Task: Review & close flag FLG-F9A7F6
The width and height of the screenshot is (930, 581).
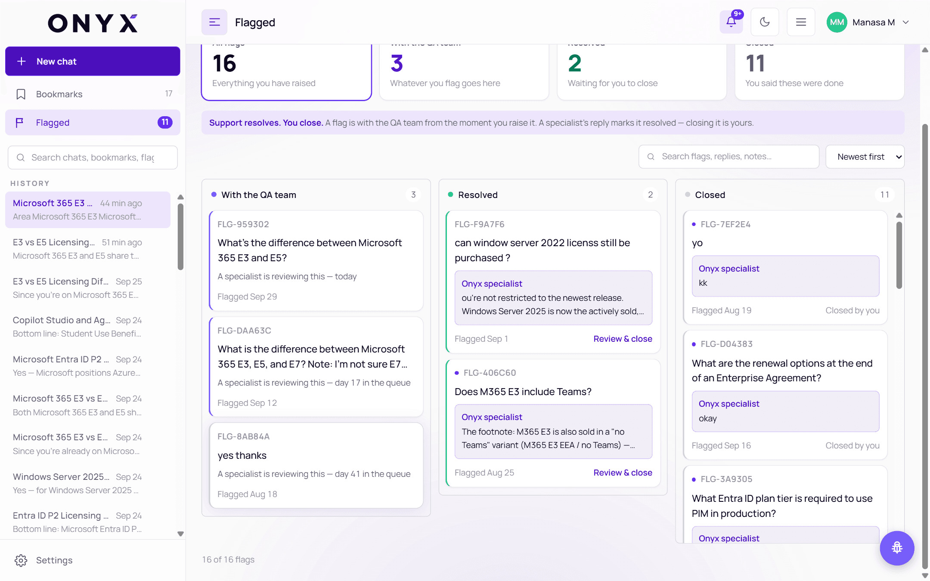Action: (x=623, y=339)
